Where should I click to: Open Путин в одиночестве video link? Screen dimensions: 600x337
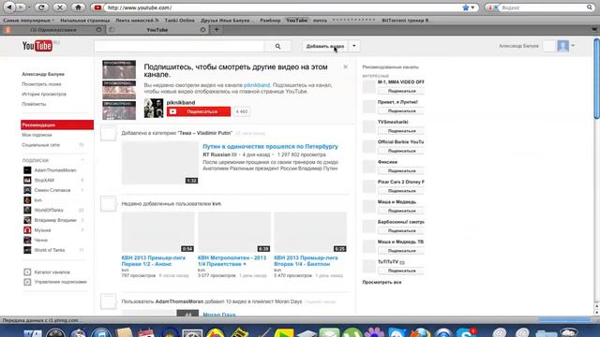[x=270, y=146]
